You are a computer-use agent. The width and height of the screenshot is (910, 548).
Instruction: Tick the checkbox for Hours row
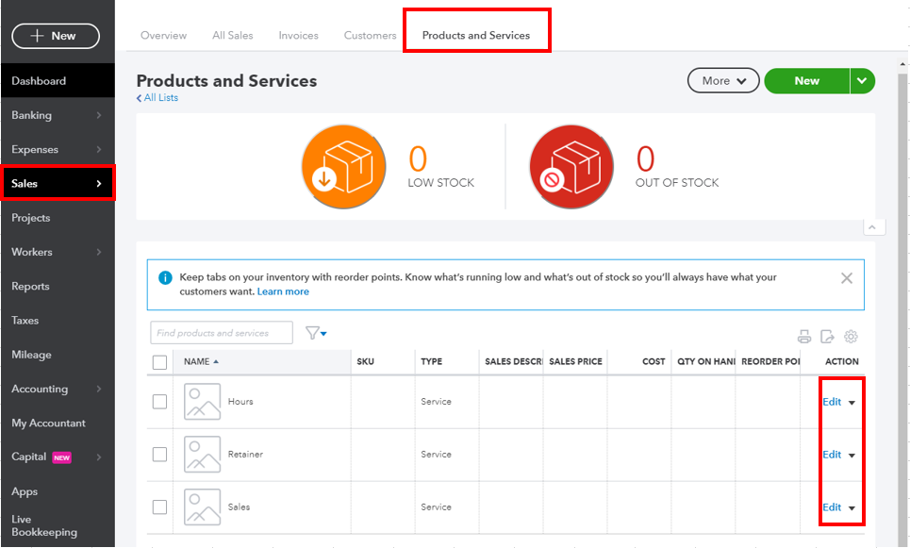[x=159, y=402]
